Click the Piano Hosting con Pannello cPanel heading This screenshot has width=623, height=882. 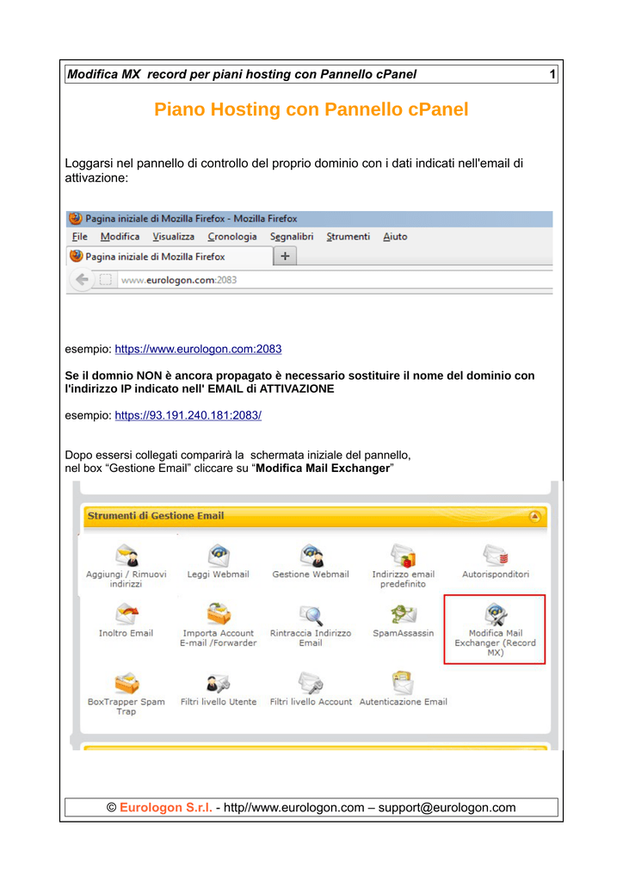tap(311, 109)
